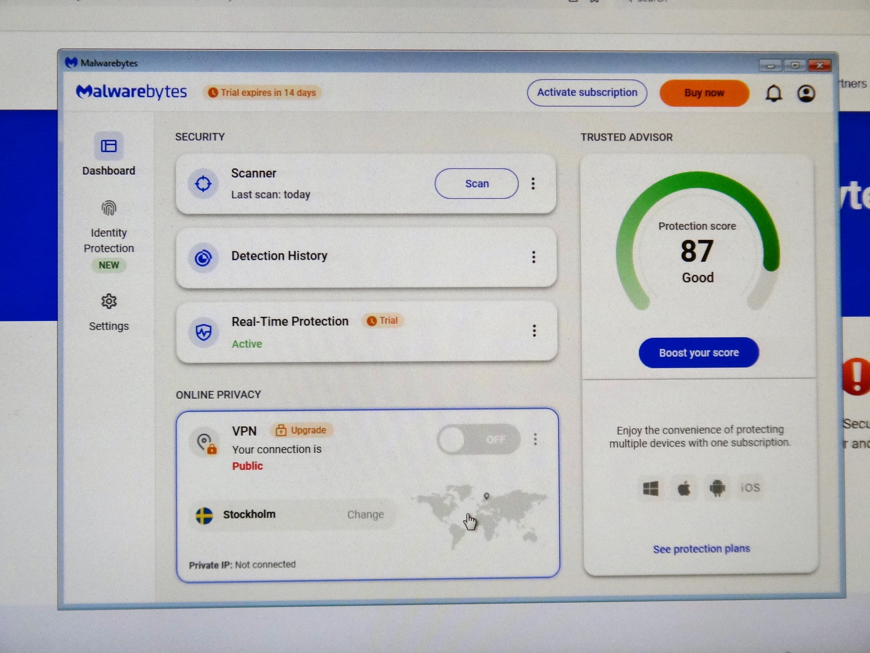Open the Dashboard sidebar icon
Viewport: 870px width, 653px height.
tap(108, 146)
